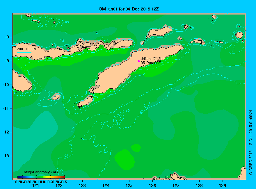Click the red end of the color scale

63,177
